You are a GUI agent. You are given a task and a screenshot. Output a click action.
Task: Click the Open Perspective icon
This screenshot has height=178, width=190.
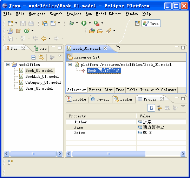coord(137,23)
